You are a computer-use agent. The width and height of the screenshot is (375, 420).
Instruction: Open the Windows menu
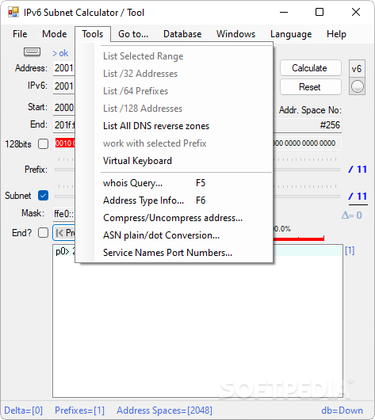(236, 34)
